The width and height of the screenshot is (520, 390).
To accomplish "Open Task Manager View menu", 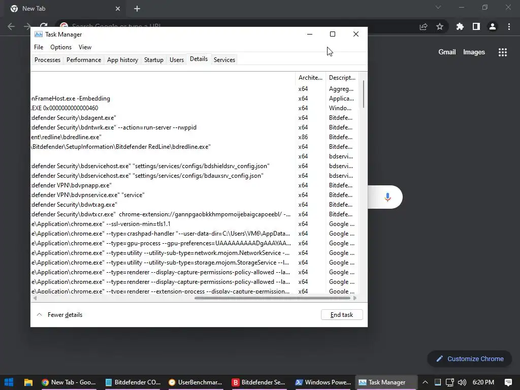I will [85, 47].
